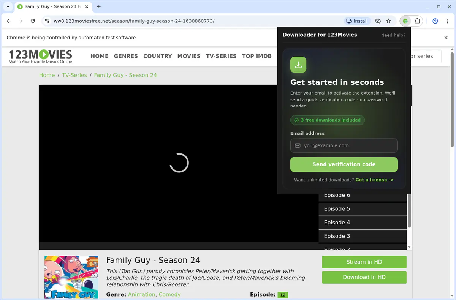Click Get a license link
The width and height of the screenshot is (456, 300).
click(375, 180)
